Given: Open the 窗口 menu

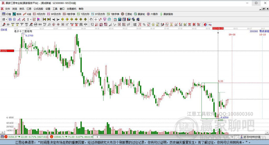Looking at the screenshot, I should tap(62, 9).
